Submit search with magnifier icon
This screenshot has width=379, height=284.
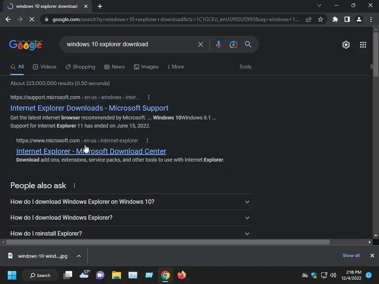coord(248,44)
